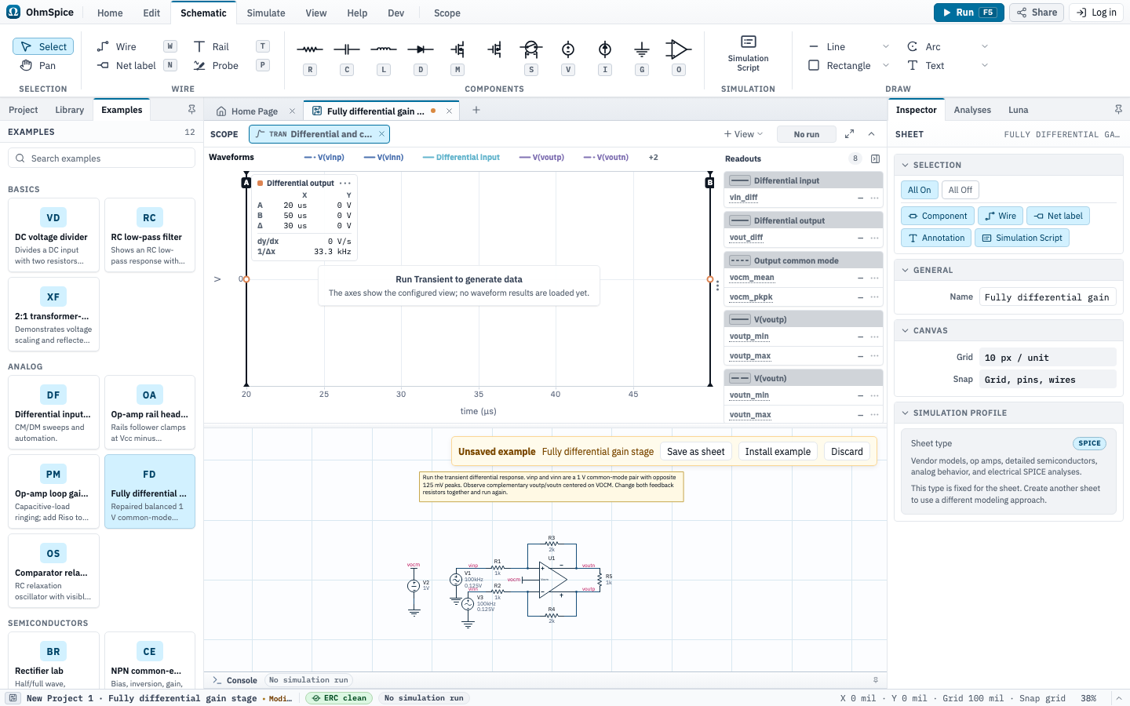Add a new document tab
This screenshot has height=706, width=1130.
(x=476, y=111)
